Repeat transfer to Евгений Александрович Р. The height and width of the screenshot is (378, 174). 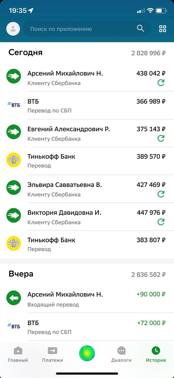[161, 138]
